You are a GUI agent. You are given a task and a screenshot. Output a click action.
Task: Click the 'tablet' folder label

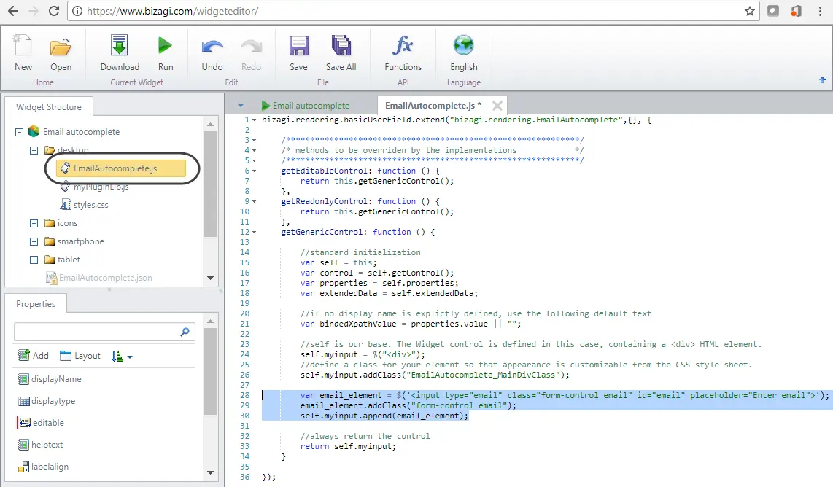pos(69,259)
